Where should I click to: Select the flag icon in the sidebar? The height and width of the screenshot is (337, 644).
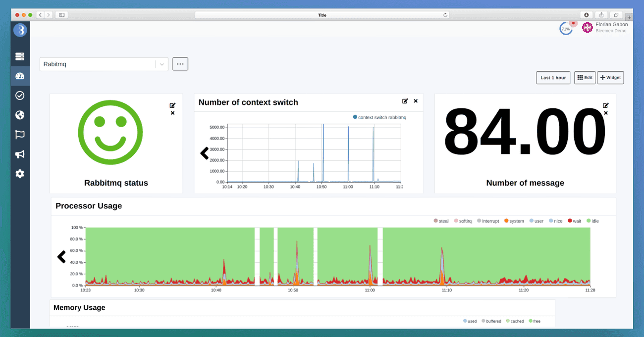20,134
